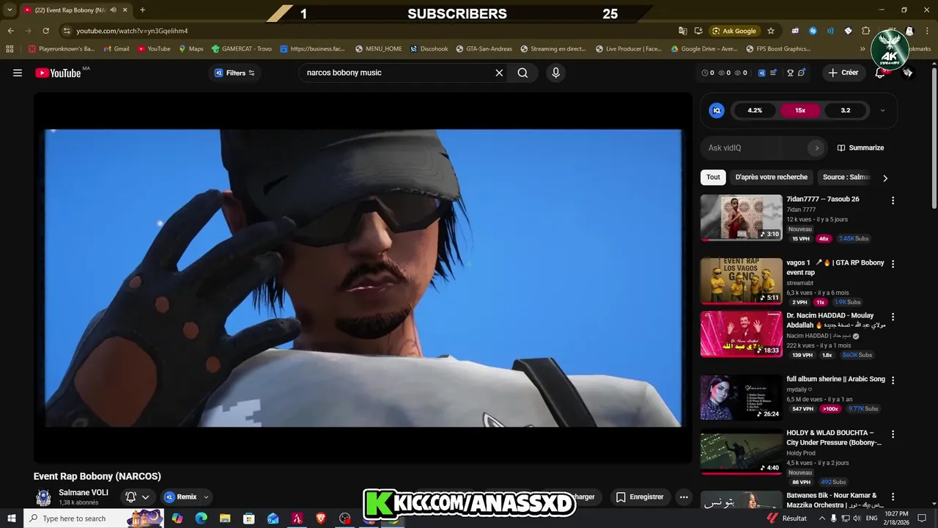Clear the search box with the X
This screenshot has height=528, width=938.
click(499, 73)
